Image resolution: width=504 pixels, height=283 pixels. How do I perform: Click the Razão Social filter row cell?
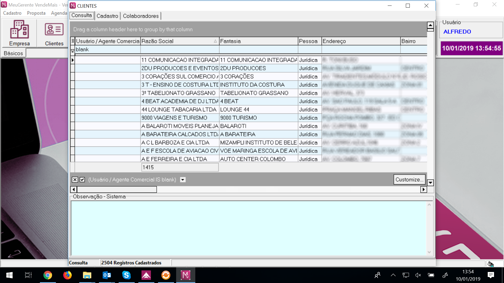[x=180, y=50]
